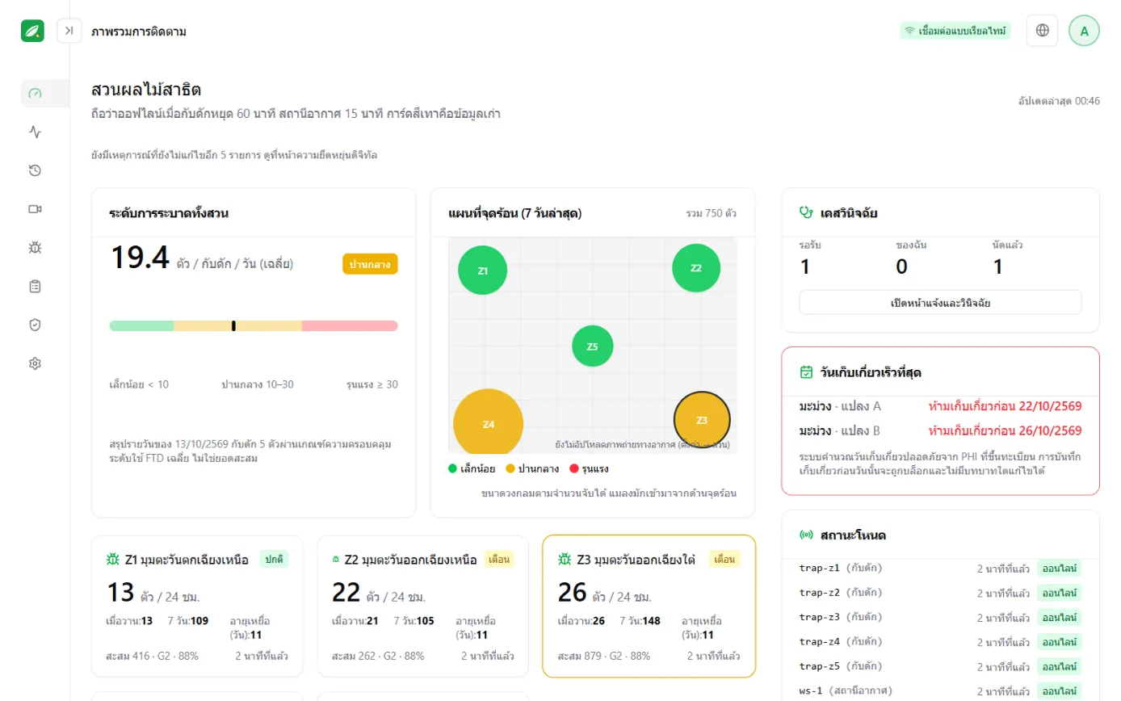Open the history clock sidebar icon
The image size is (1121, 701).
pos(35,170)
